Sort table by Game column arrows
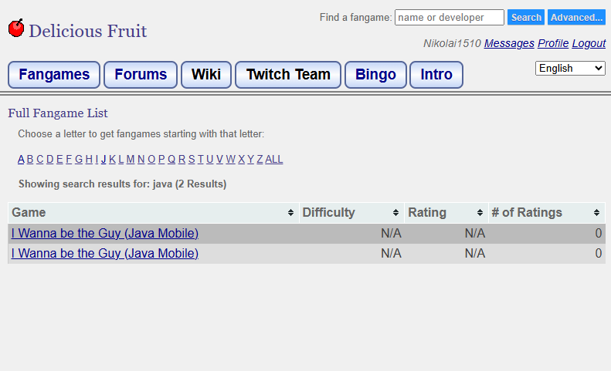Screen dimensions: 611x371 [x=290, y=213]
